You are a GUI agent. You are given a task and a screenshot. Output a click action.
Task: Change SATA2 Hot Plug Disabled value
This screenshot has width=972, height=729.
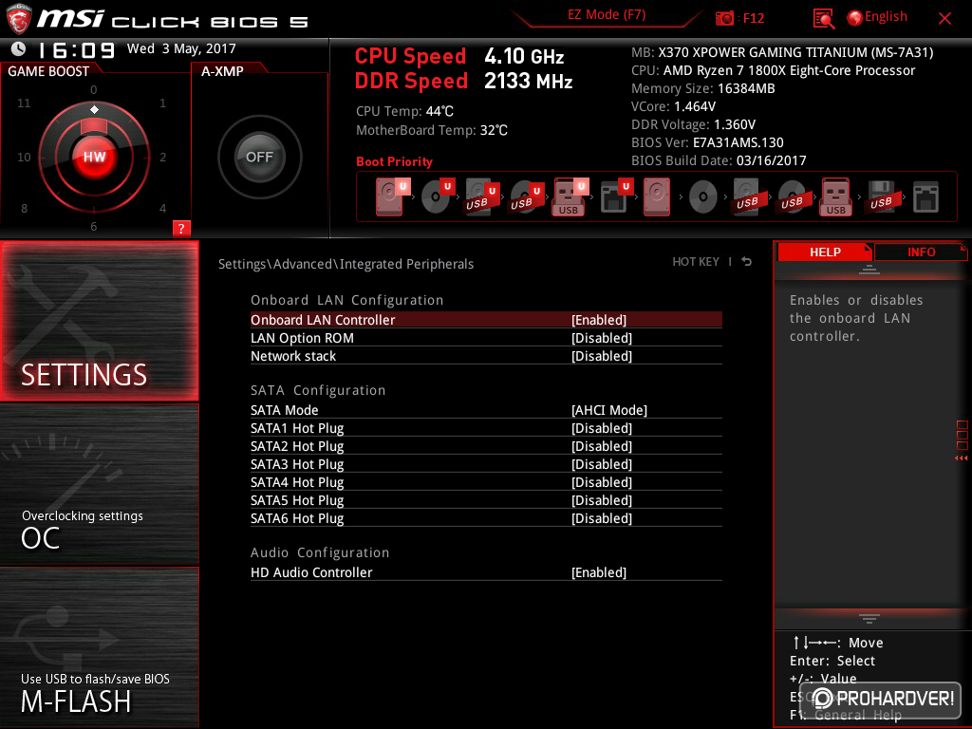click(601, 446)
